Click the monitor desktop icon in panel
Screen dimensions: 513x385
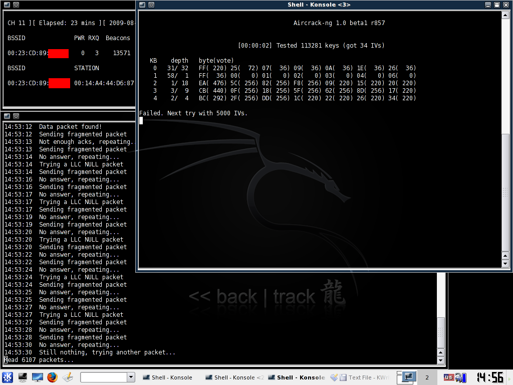click(37, 377)
